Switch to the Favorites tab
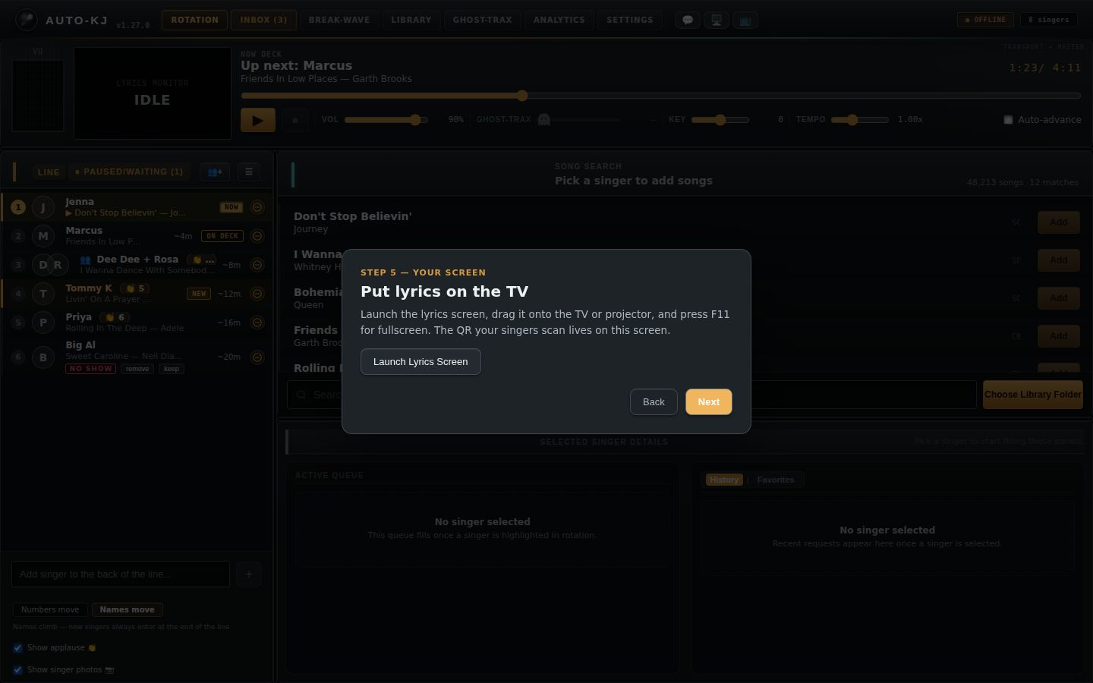The image size is (1093, 683). point(776,480)
